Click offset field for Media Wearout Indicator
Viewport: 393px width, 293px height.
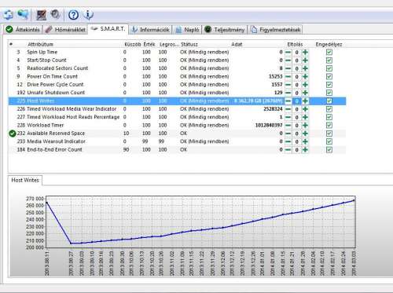(296, 141)
